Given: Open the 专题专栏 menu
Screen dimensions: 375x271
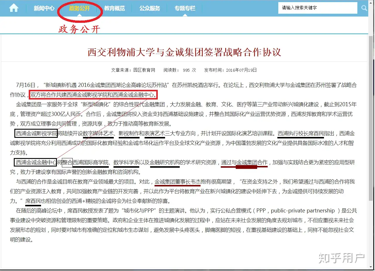Looking at the screenshot, I should [185, 8].
